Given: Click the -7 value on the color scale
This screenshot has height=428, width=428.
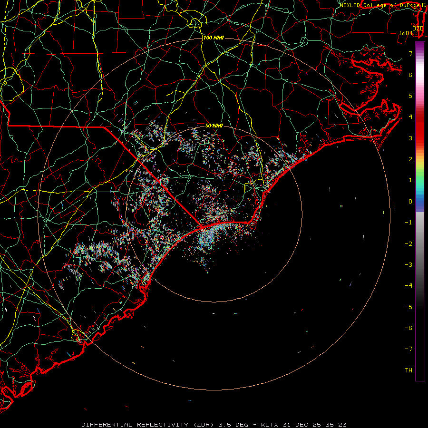Looking at the screenshot, I should click(409, 349).
